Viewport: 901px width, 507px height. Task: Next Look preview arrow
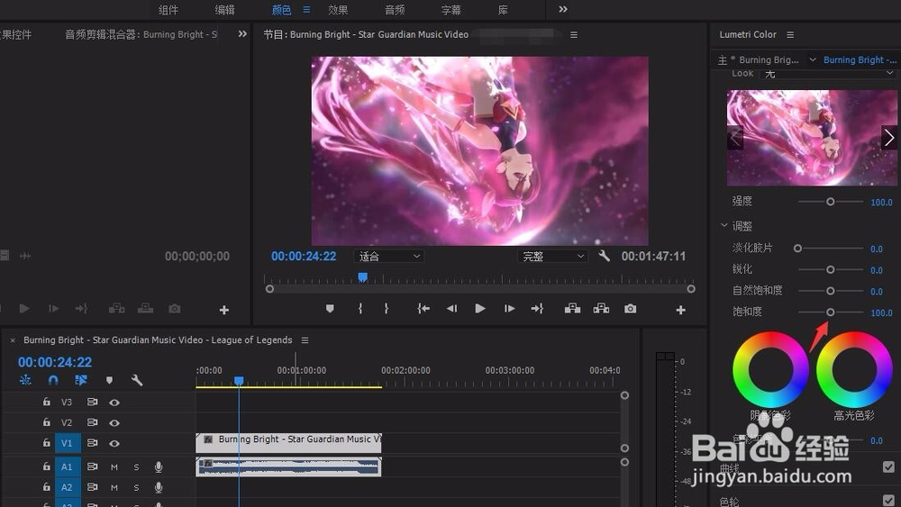tap(889, 138)
